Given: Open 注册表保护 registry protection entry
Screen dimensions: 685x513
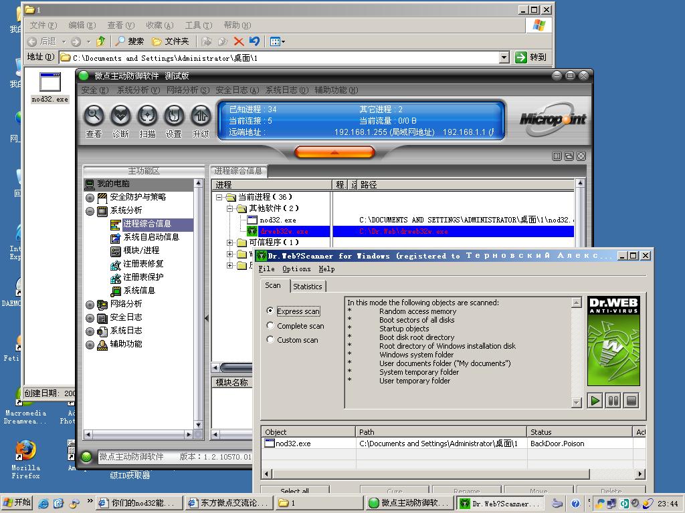Looking at the screenshot, I should [143, 277].
